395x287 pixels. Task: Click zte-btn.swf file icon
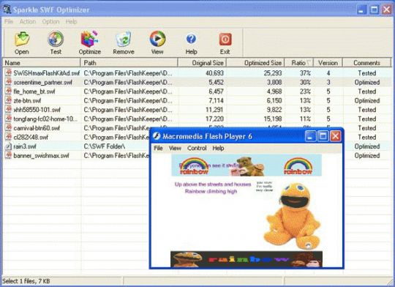click(8, 100)
